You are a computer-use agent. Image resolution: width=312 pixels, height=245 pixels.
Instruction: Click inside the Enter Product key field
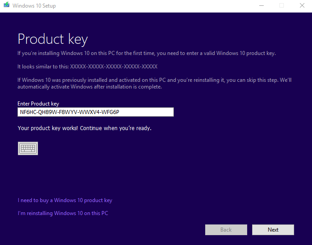tap(96, 112)
